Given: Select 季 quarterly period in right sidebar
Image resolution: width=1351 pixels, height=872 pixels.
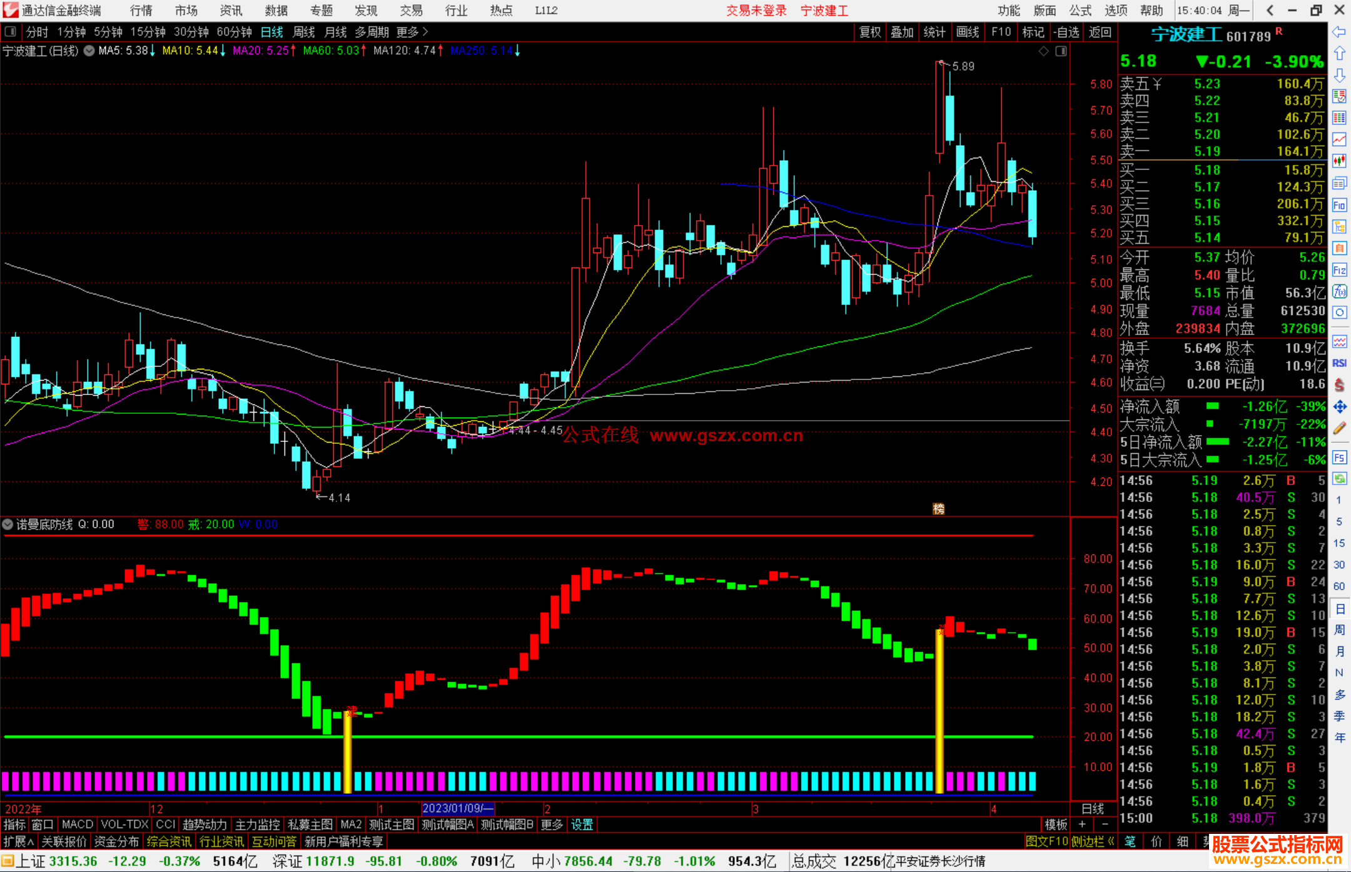Looking at the screenshot, I should click(x=1340, y=716).
